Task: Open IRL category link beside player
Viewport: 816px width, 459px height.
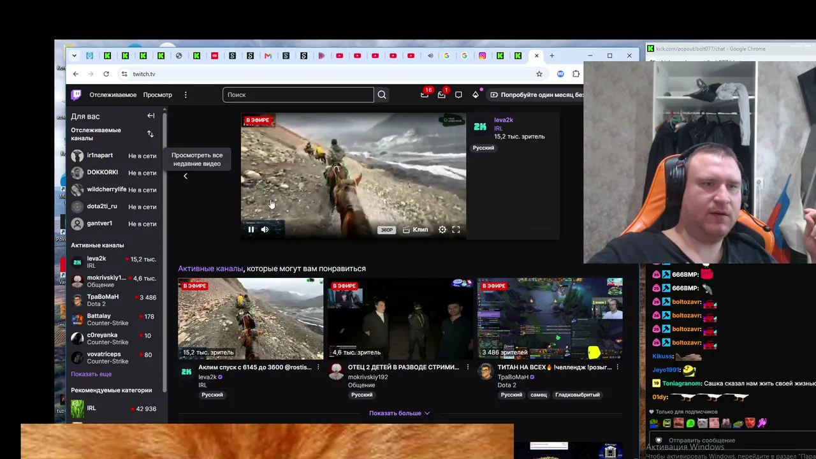Action: tap(499, 128)
